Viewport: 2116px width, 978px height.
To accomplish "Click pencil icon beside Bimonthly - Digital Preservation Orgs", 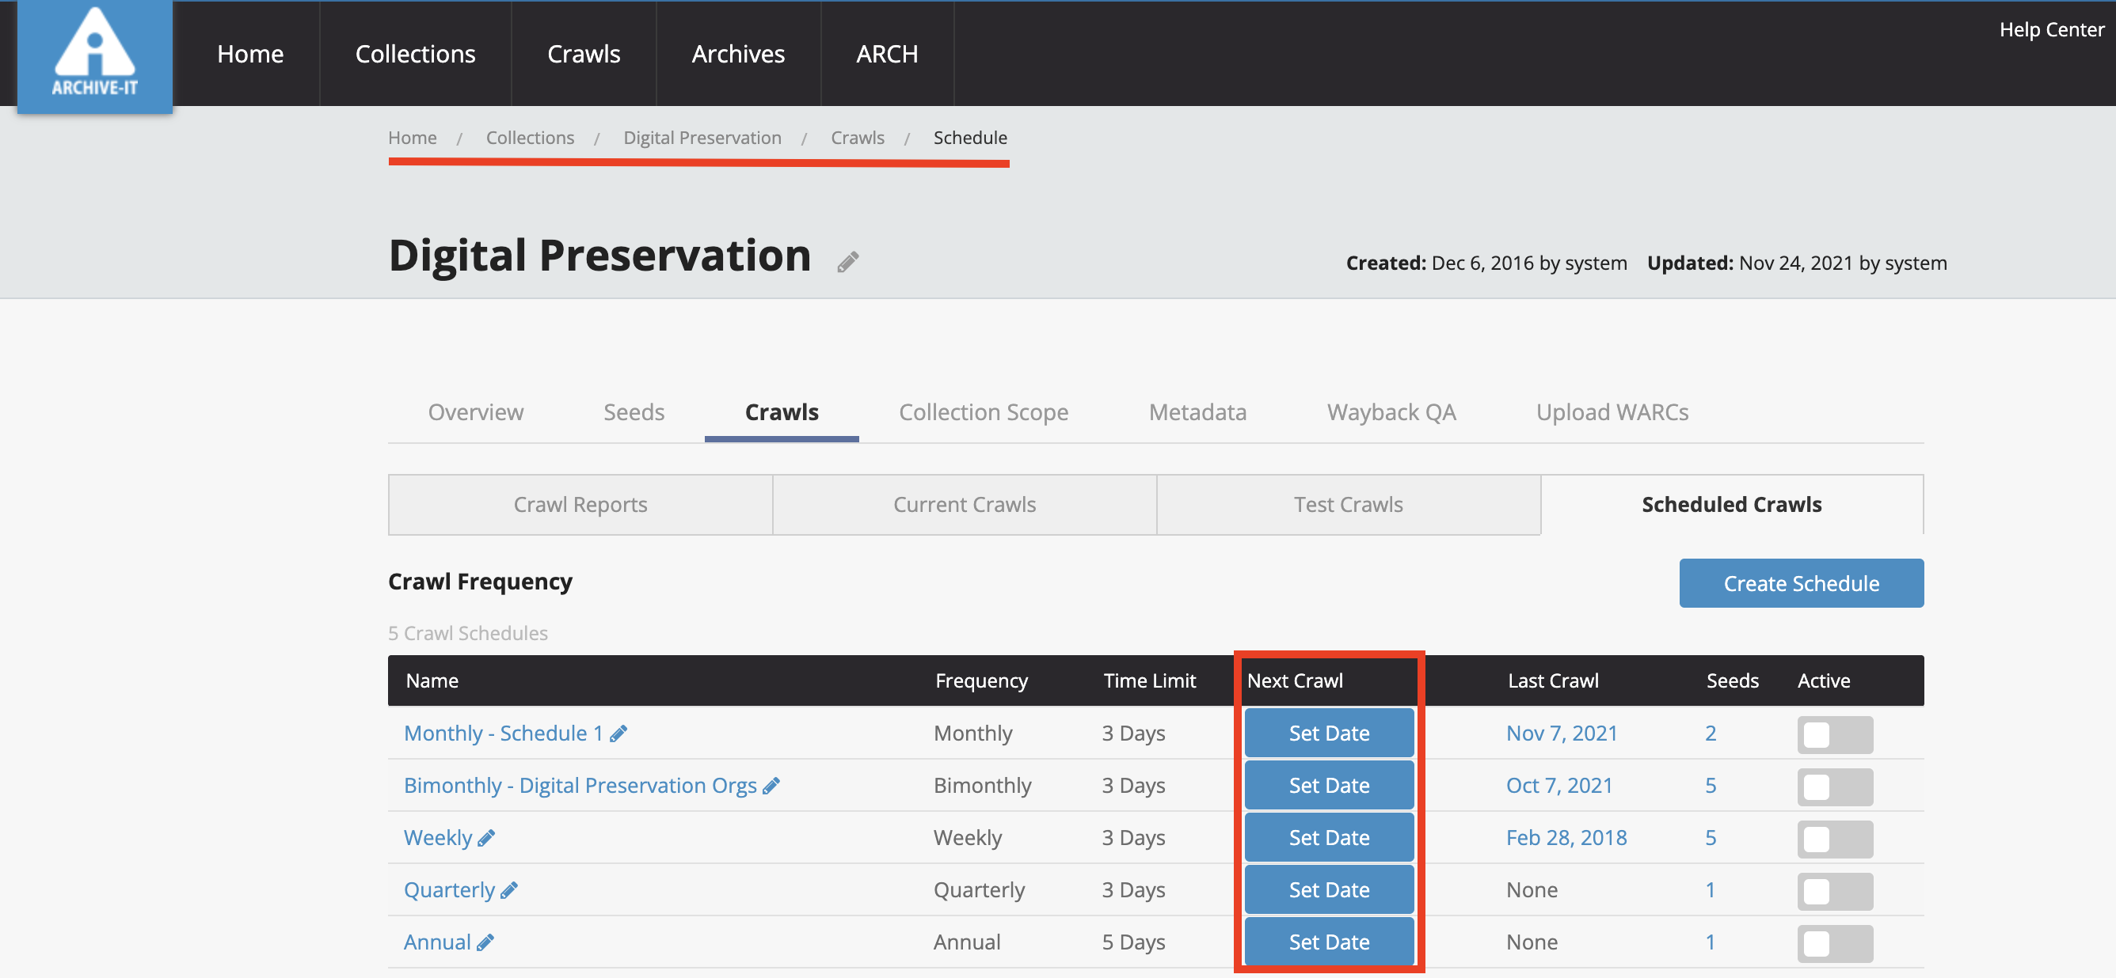I will point(771,786).
